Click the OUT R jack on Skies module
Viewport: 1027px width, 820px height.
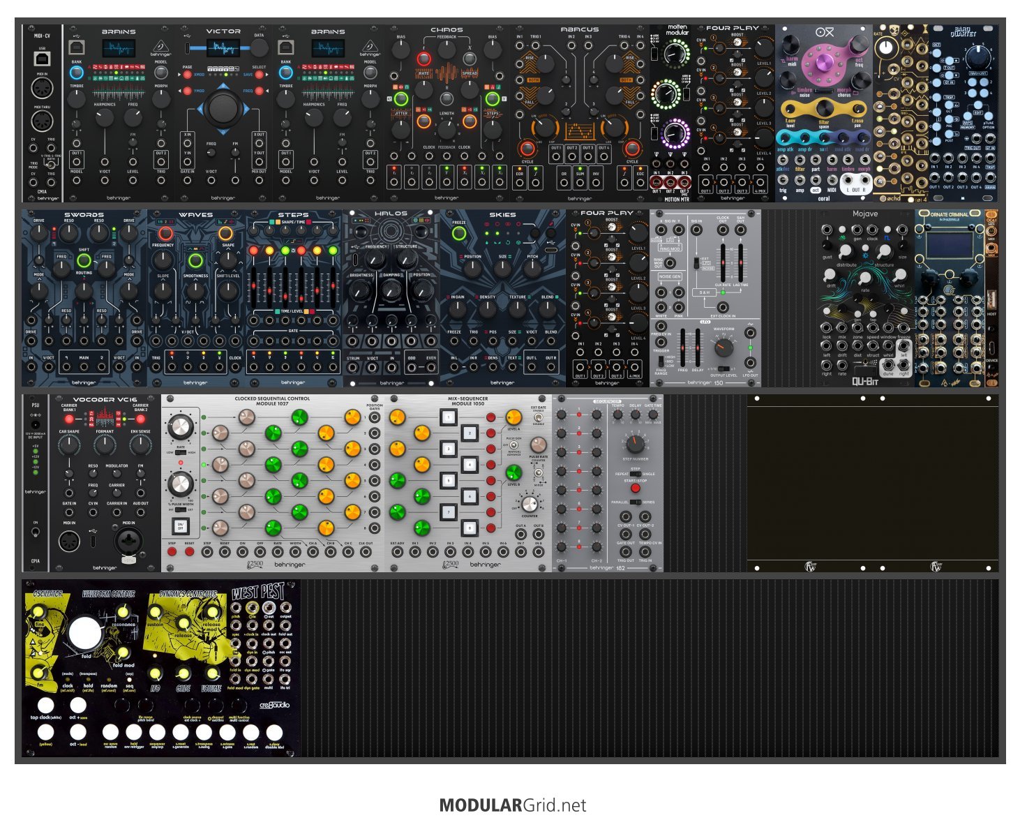click(x=551, y=368)
